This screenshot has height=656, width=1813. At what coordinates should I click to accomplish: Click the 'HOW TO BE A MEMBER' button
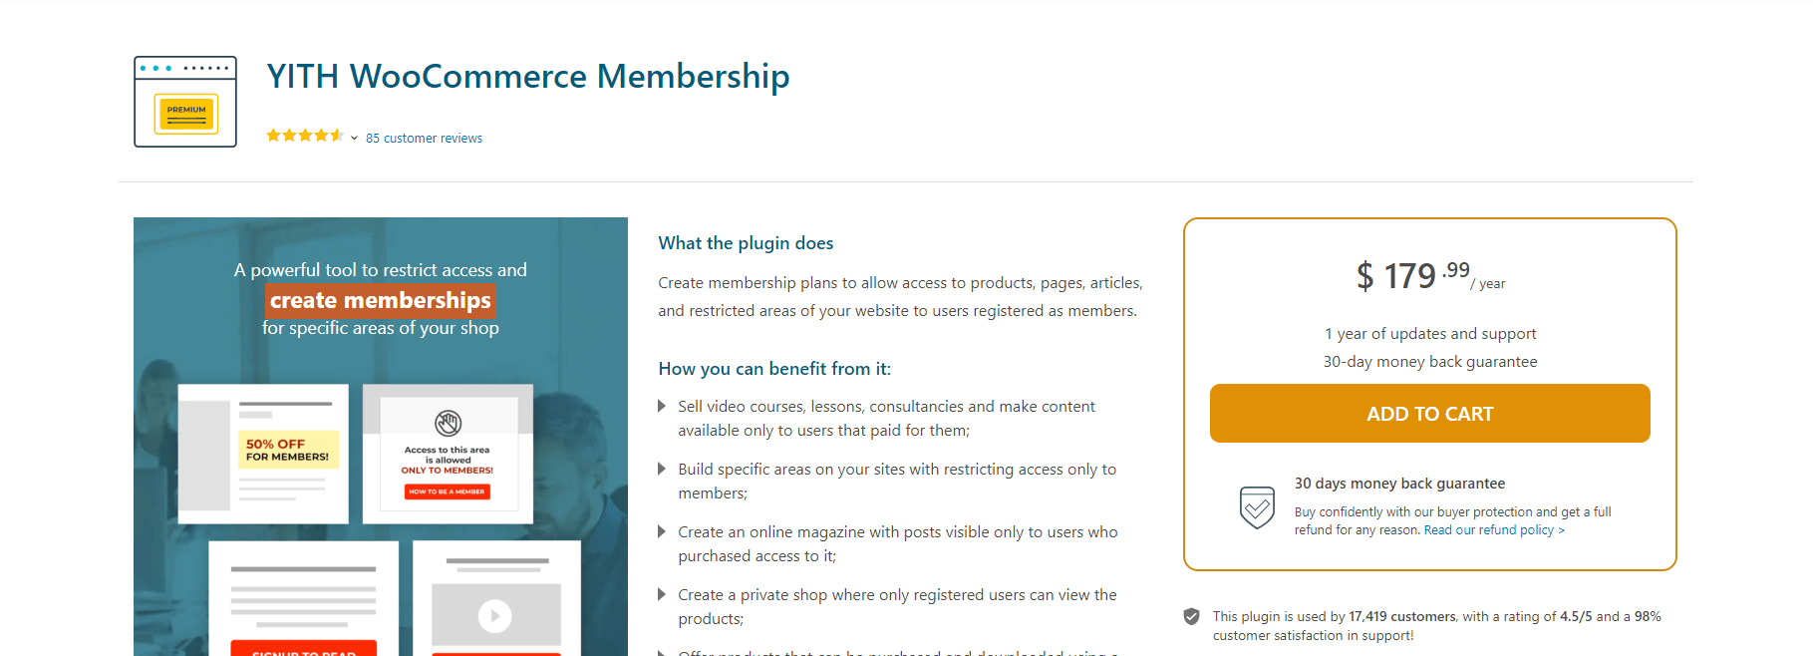448,491
